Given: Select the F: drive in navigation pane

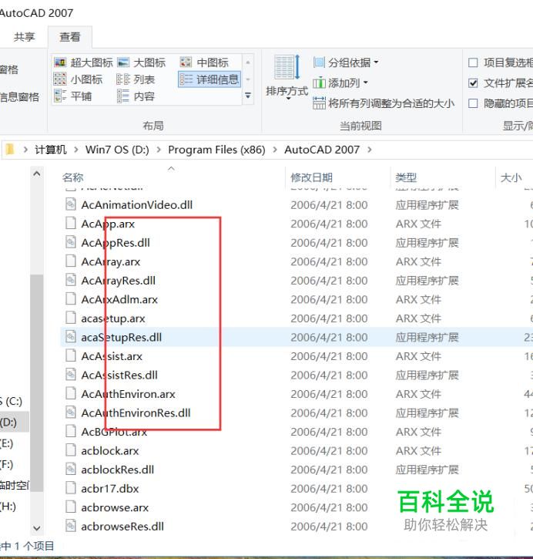Looking at the screenshot, I should (6, 464).
